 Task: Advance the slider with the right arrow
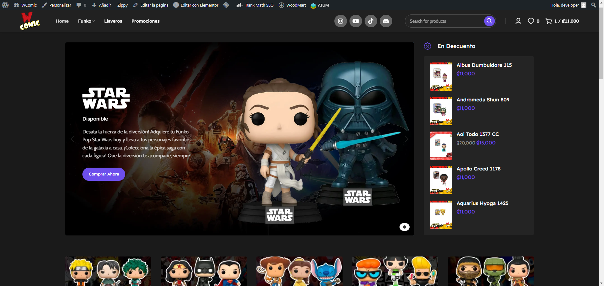pyautogui.click(x=406, y=139)
